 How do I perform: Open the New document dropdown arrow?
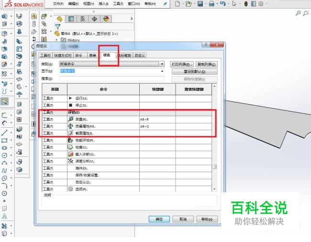[x=183, y=4]
